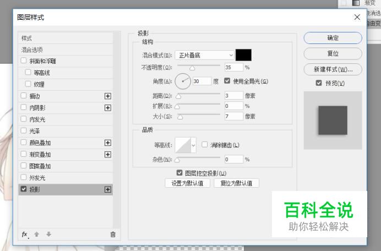Toggle 使用全局光 checkbox
381x251 pixels.
click(227, 81)
